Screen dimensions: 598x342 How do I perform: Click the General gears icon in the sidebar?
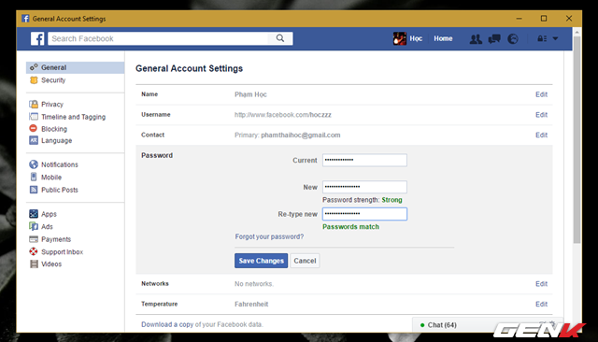pyautogui.click(x=34, y=67)
